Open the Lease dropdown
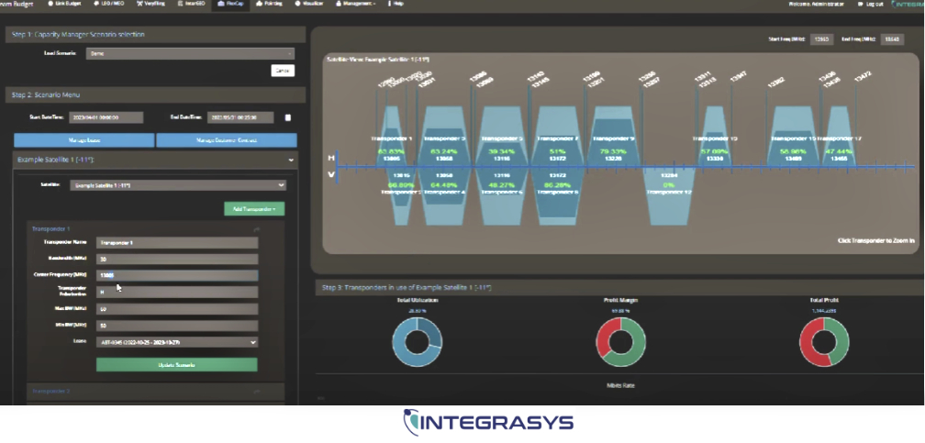925x443 pixels. pyautogui.click(x=178, y=342)
